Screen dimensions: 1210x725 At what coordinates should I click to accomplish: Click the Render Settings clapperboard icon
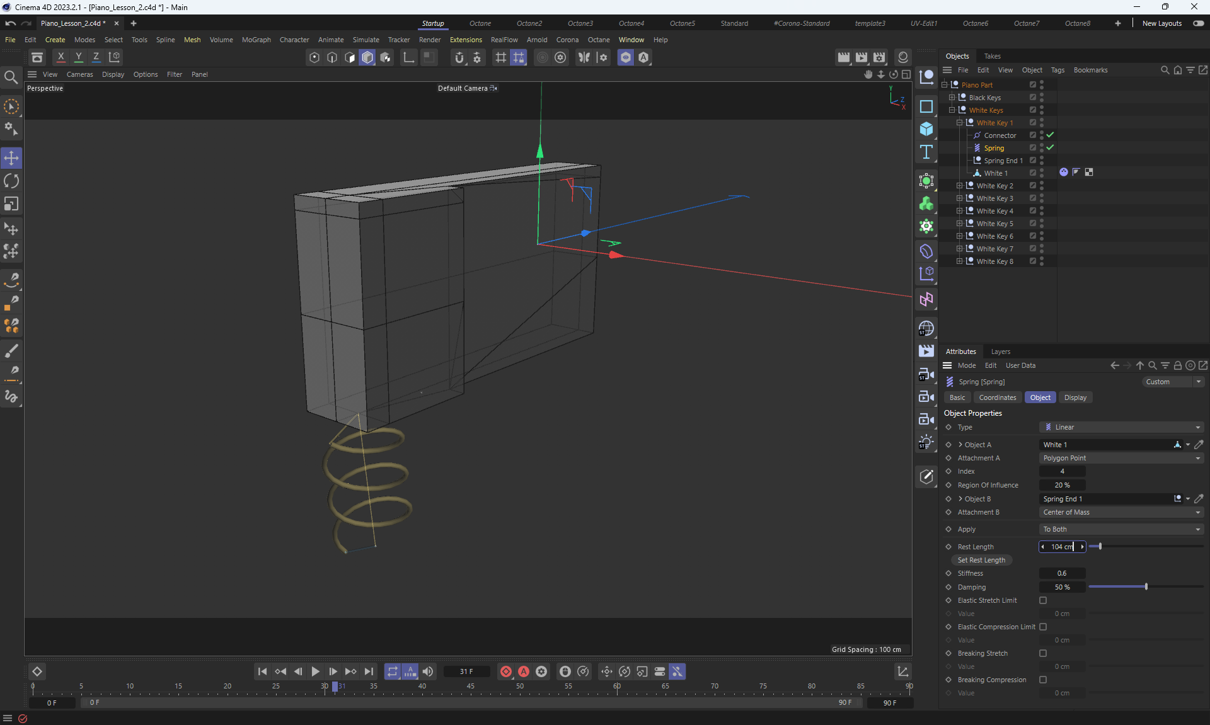click(x=879, y=57)
